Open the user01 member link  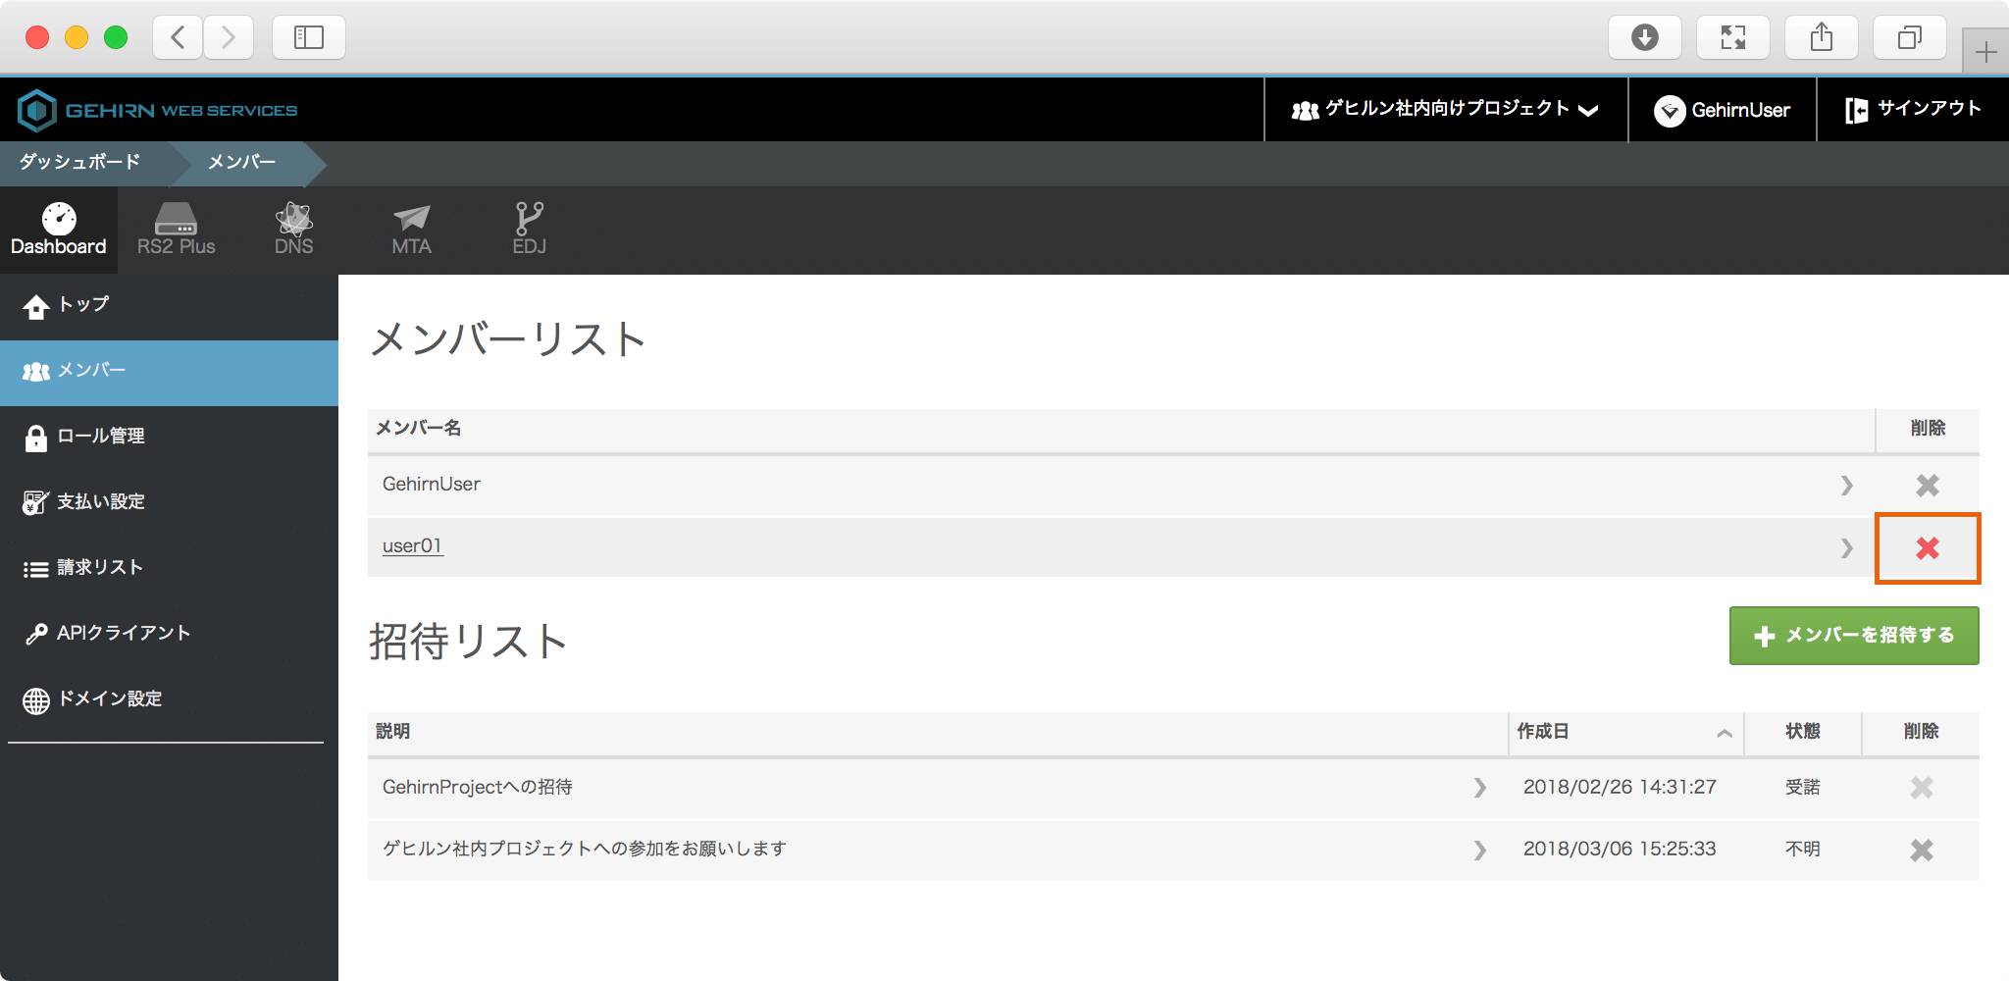[x=412, y=546]
